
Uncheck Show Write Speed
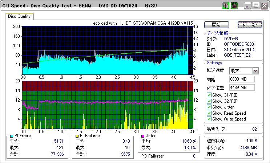point(209,119)
